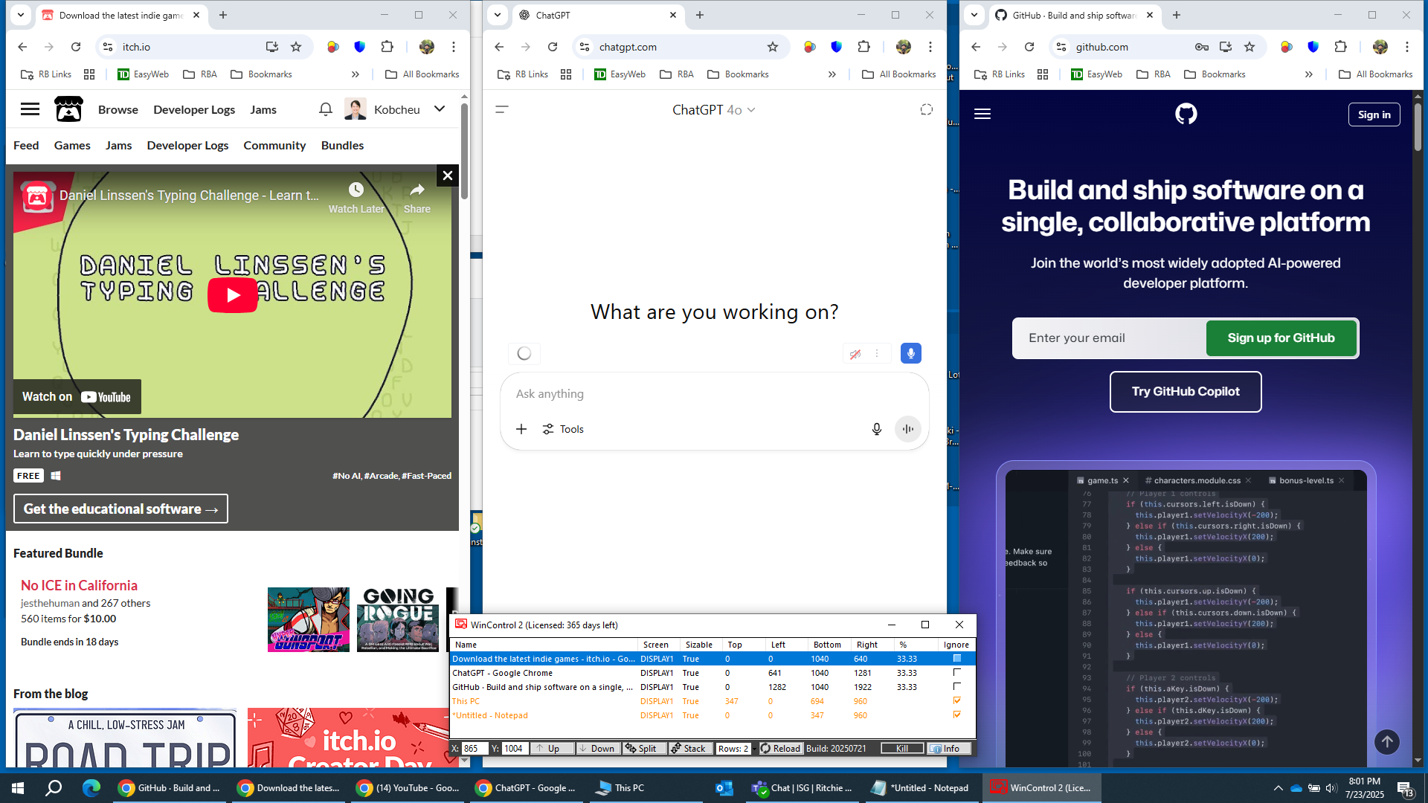Click the plus attach button in ChatGPT
1428x803 pixels.
[521, 429]
